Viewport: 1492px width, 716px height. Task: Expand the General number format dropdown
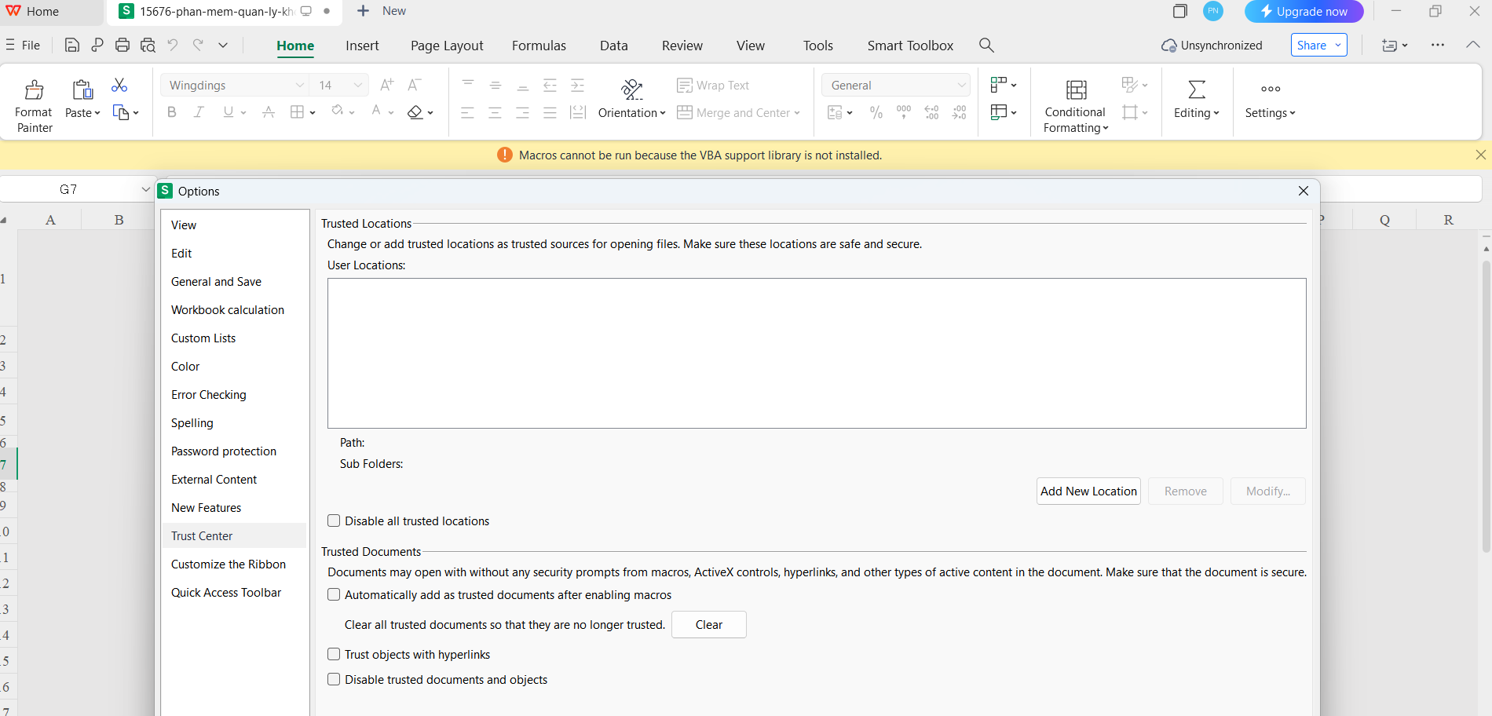pos(961,86)
